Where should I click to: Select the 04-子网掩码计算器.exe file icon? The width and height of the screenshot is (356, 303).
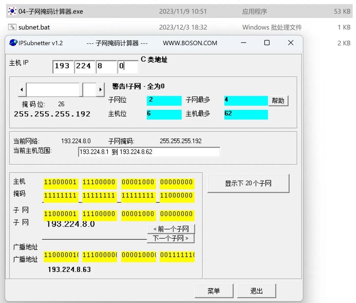click(x=12, y=11)
